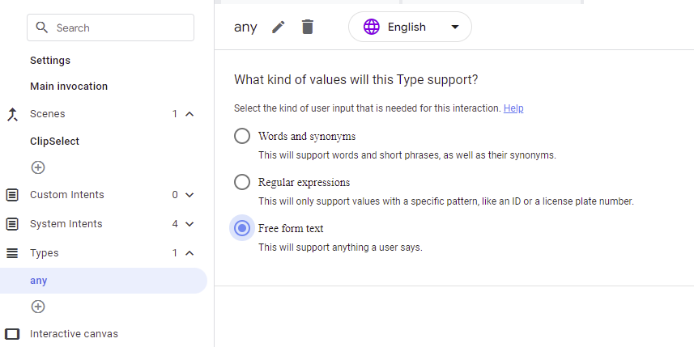Expand the System Intents chevron
The image size is (694, 347).
click(189, 224)
